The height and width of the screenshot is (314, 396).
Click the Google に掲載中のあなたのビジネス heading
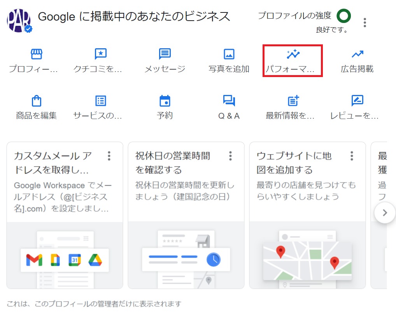click(134, 17)
